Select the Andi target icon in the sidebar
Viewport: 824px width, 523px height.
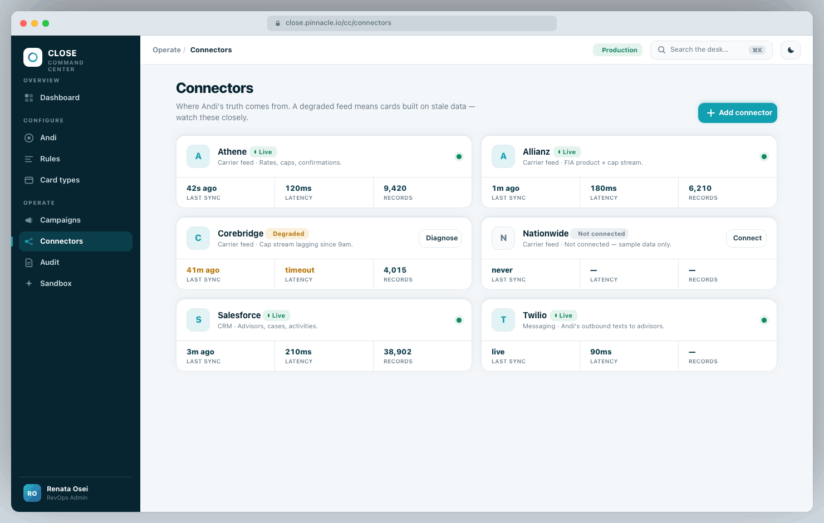(x=29, y=138)
